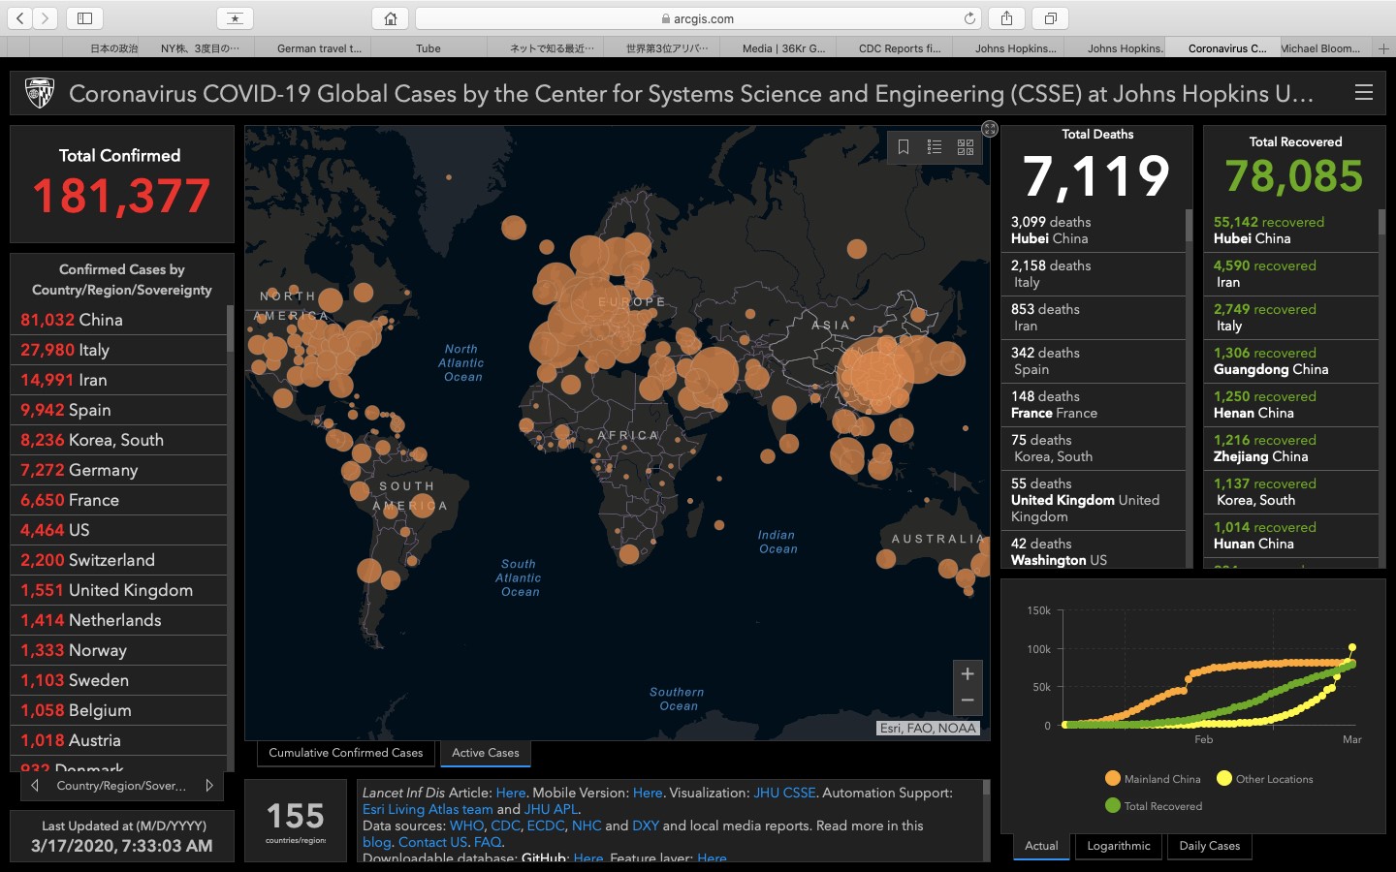Image resolution: width=1396 pixels, height=872 pixels.
Task: Open the Safari share icon
Action: pyautogui.click(x=1006, y=18)
